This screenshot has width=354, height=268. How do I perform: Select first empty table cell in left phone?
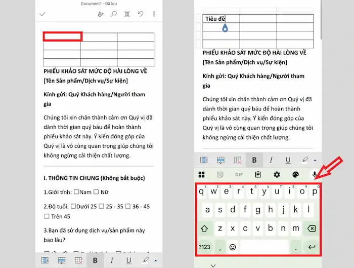(x=63, y=36)
